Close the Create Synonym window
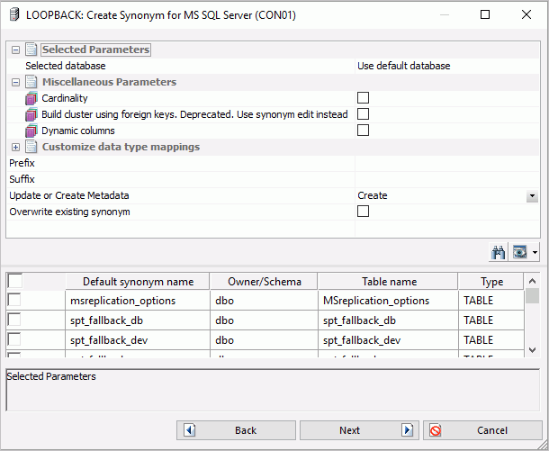This screenshot has height=451, width=549. (x=526, y=14)
